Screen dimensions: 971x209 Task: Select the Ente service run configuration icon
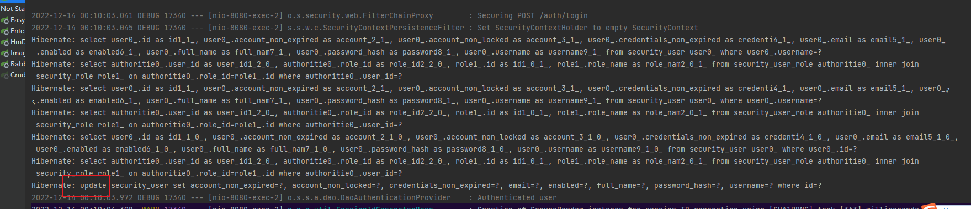coord(4,31)
